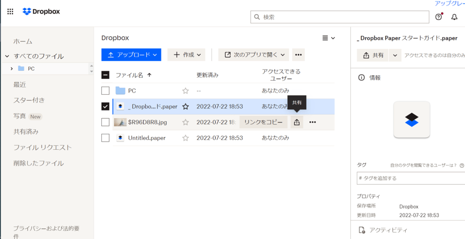The height and width of the screenshot is (239, 465).
Task: Check the $R96D8R8.jpg checkbox
Action: point(106,122)
